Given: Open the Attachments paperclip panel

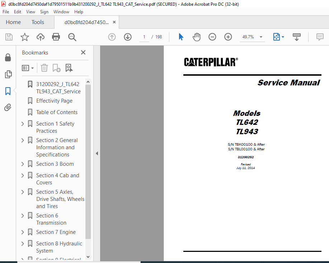Looking at the screenshot, I should pyautogui.click(x=8, y=108).
